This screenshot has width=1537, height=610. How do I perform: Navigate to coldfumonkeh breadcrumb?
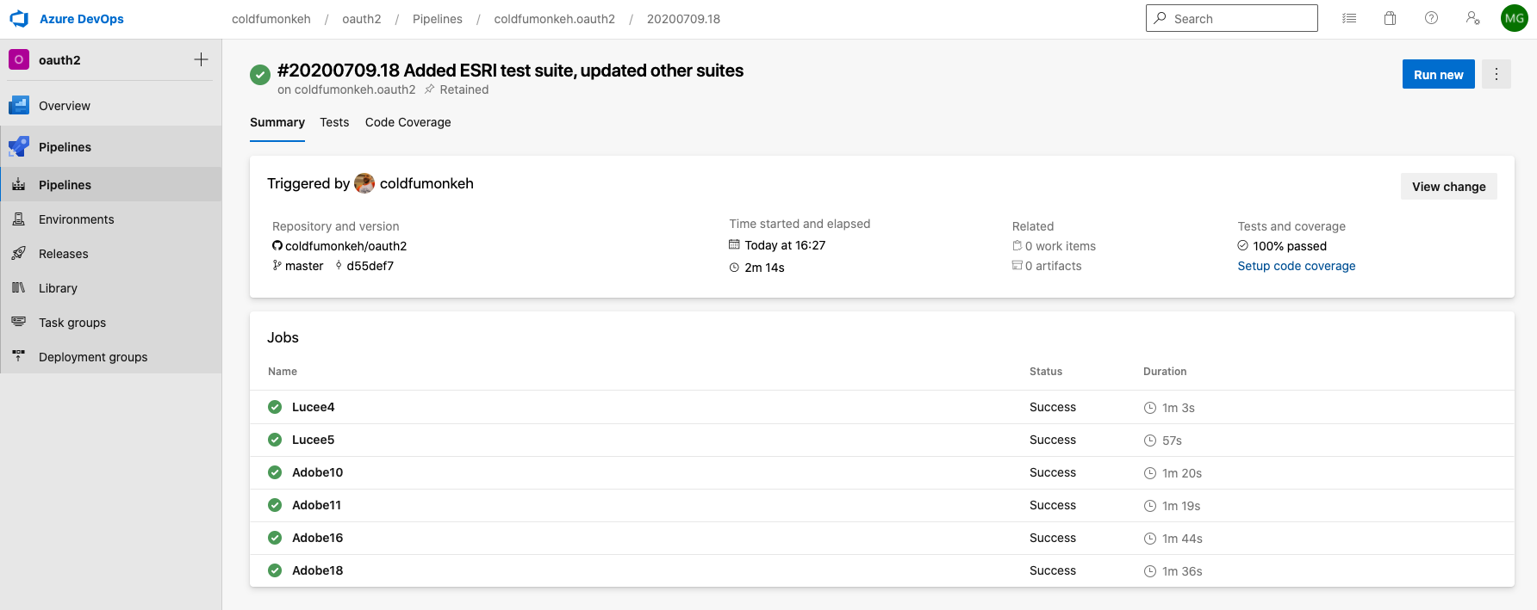271,19
